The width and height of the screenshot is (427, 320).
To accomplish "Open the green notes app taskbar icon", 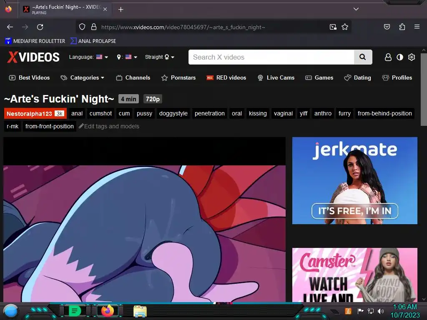I will point(74,311).
